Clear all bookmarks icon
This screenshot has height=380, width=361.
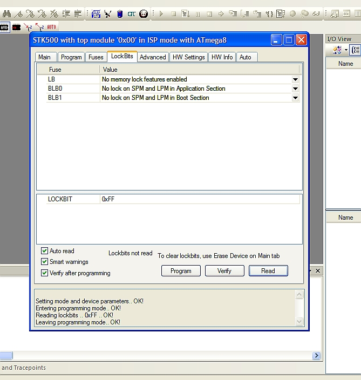coord(54,14)
